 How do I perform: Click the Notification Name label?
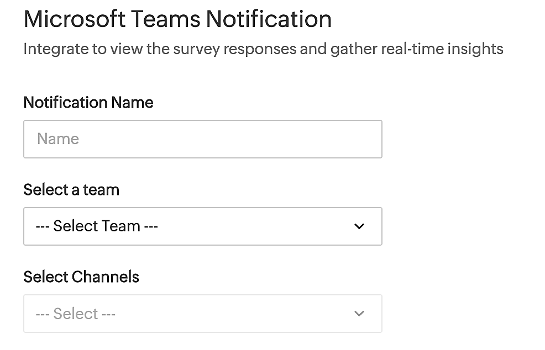(x=88, y=103)
